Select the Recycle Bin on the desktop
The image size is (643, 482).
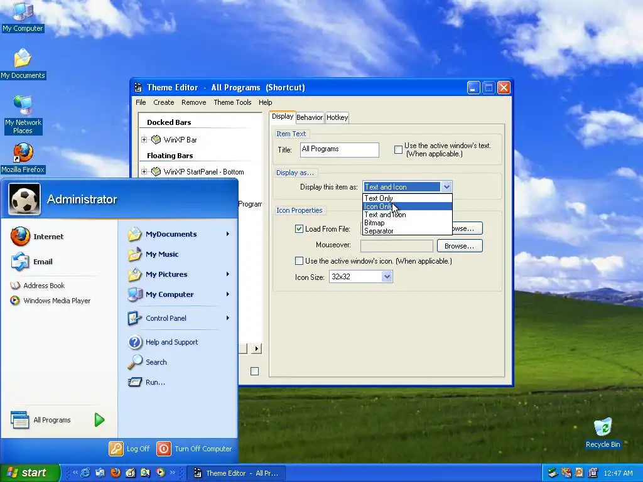pyautogui.click(x=603, y=433)
